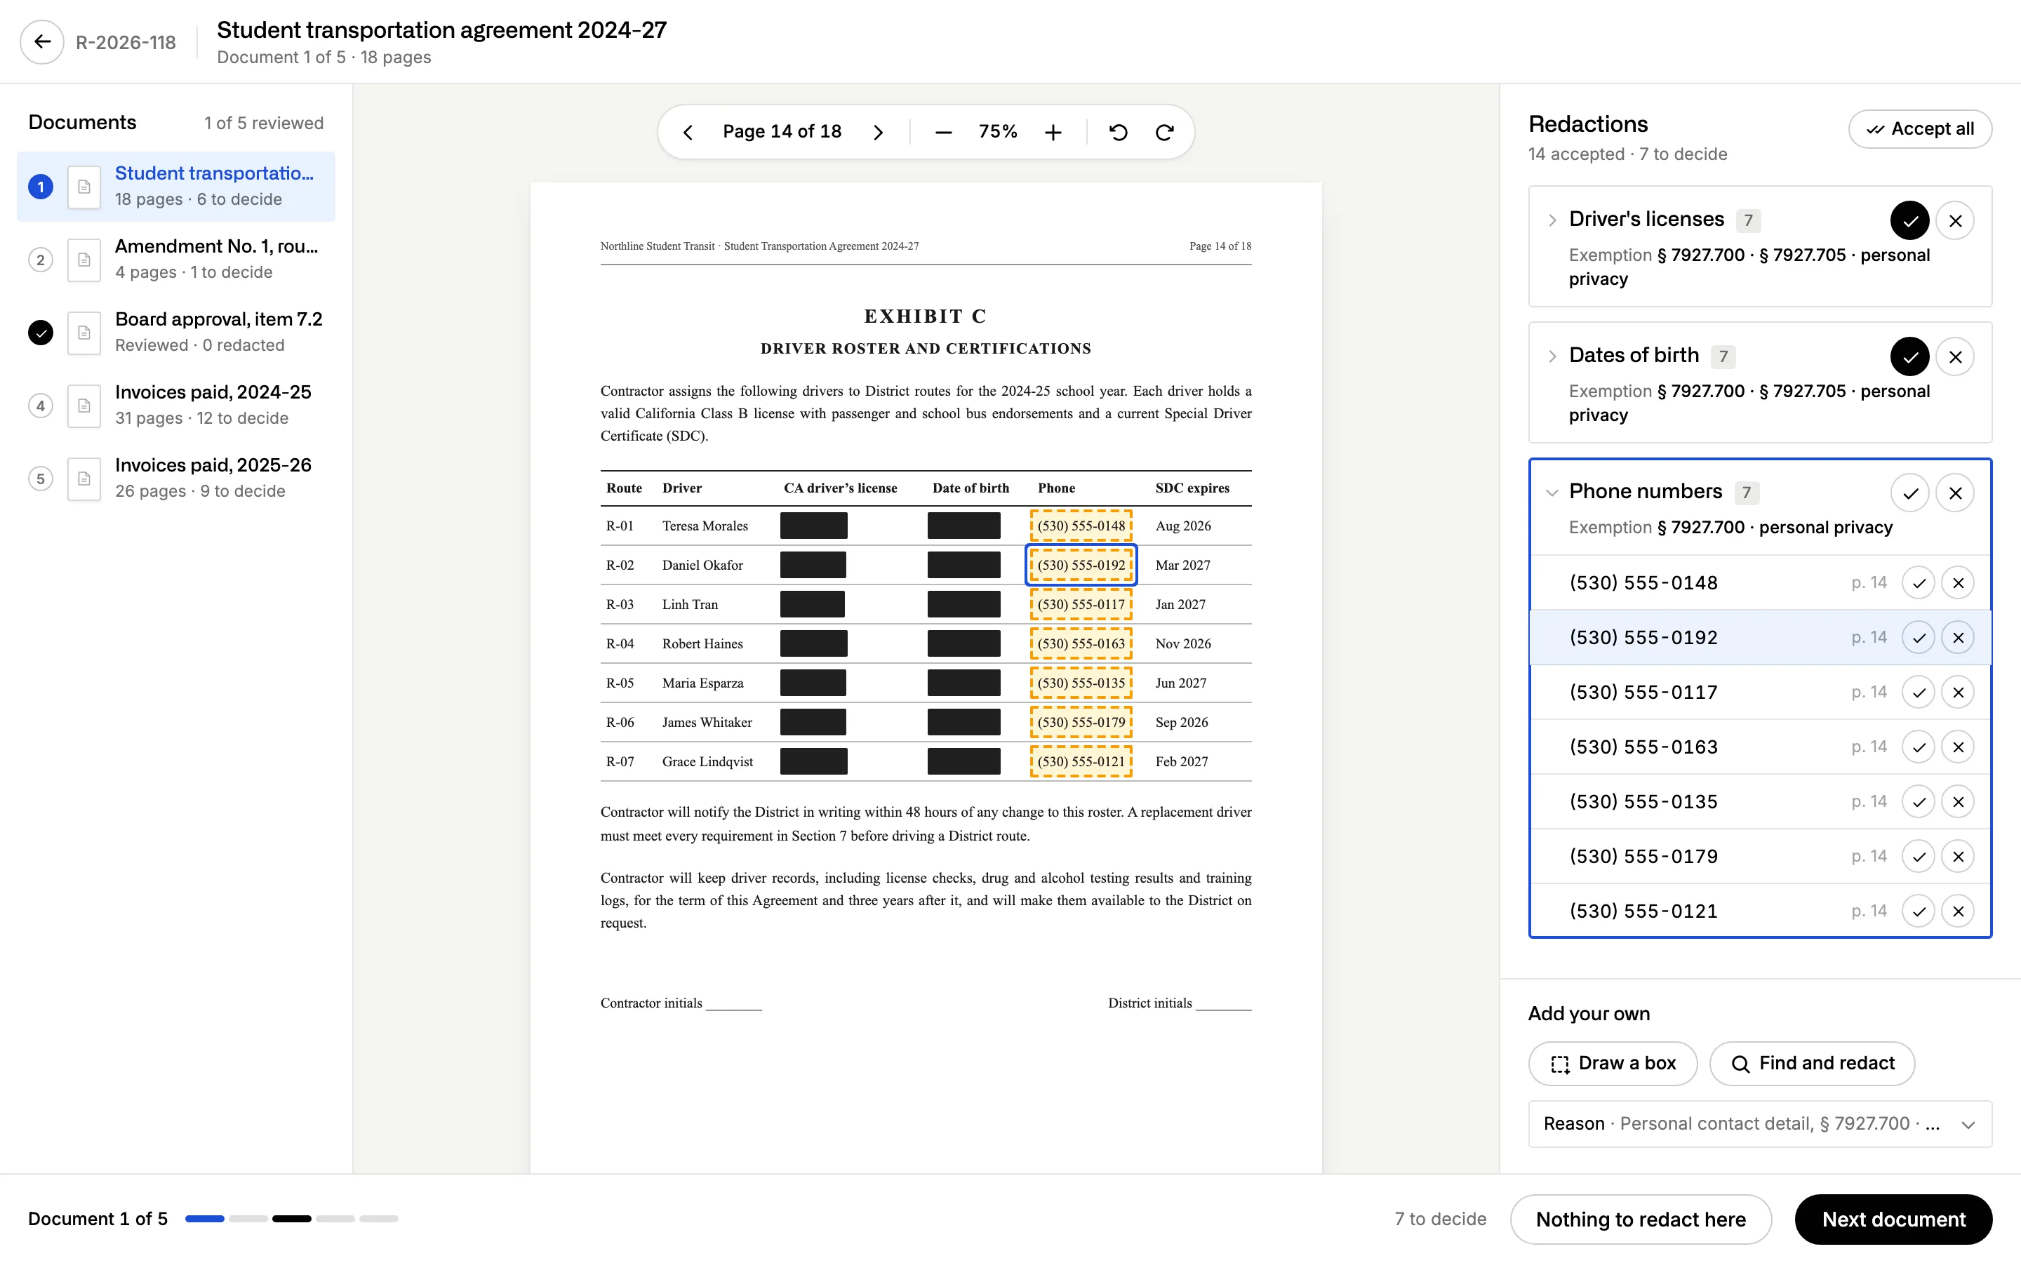
Task: Reject redaction for (530) 555-0117
Action: 1958,693
